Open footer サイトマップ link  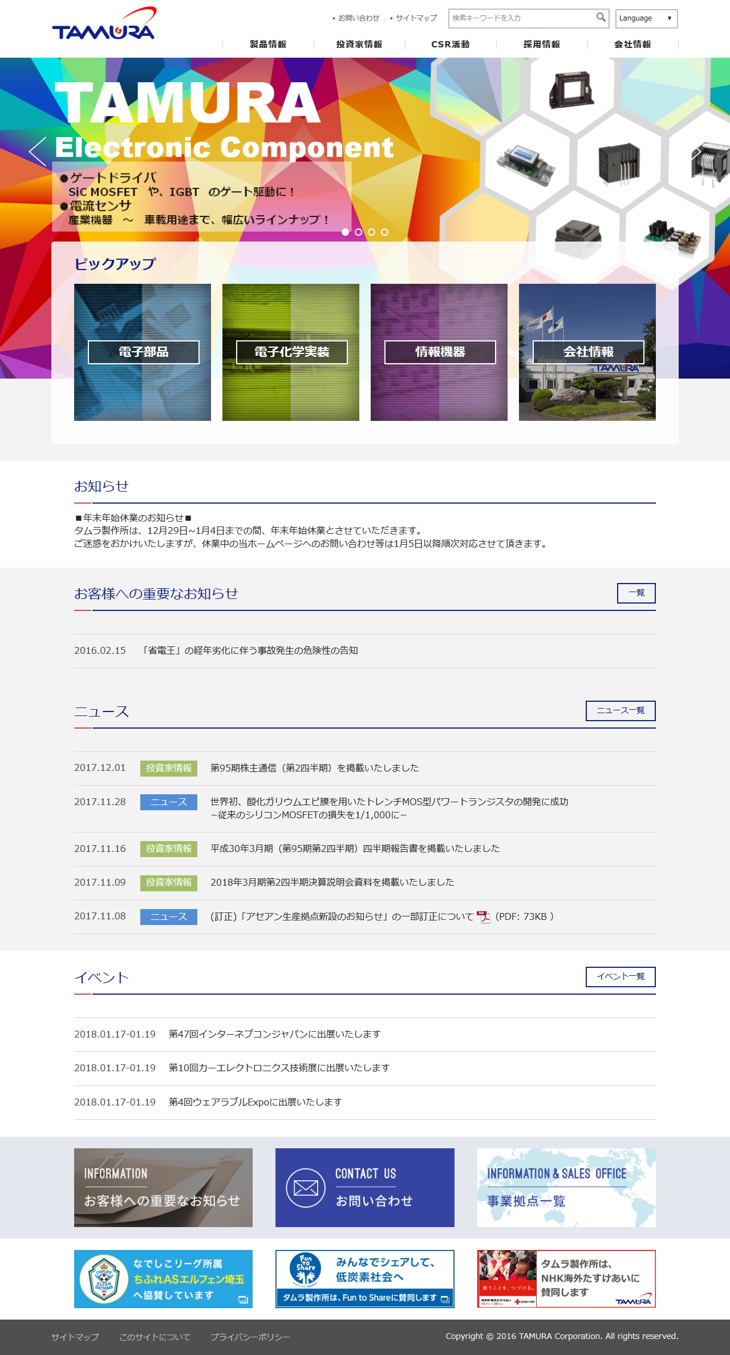(x=75, y=1337)
